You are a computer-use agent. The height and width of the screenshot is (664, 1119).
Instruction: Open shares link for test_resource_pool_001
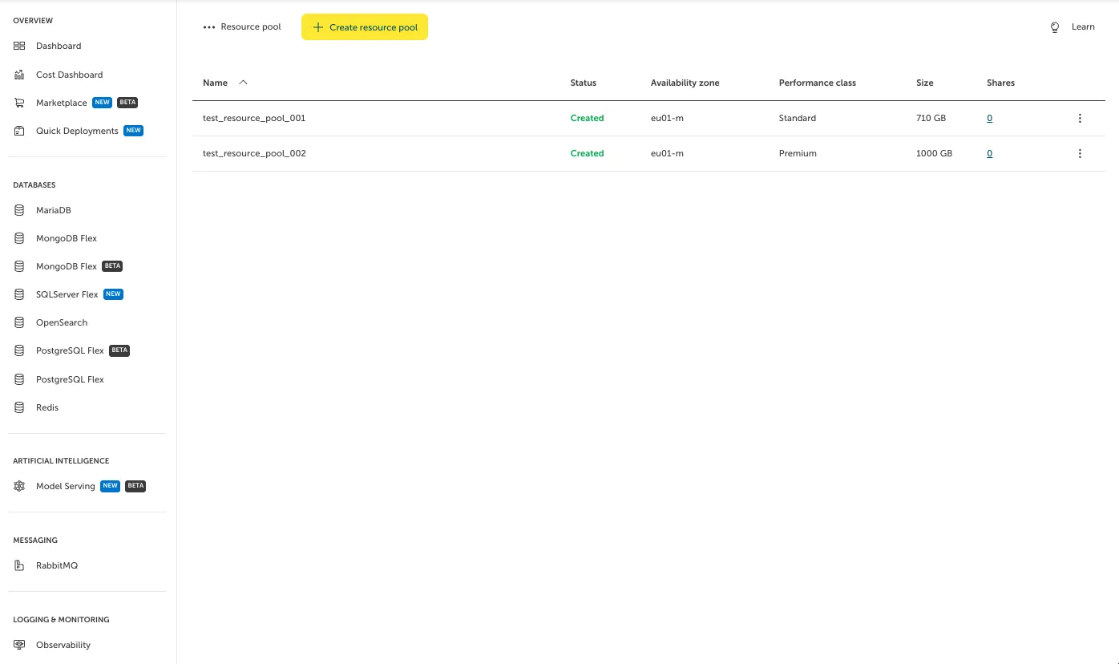coord(989,118)
